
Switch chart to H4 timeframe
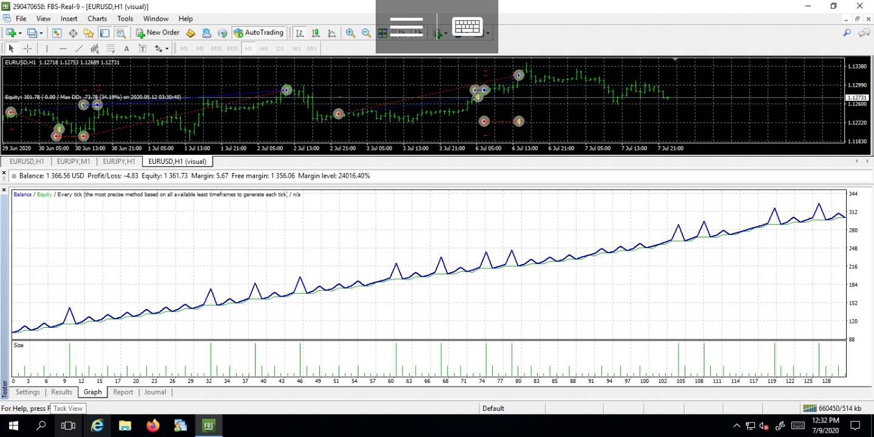tap(263, 49)
